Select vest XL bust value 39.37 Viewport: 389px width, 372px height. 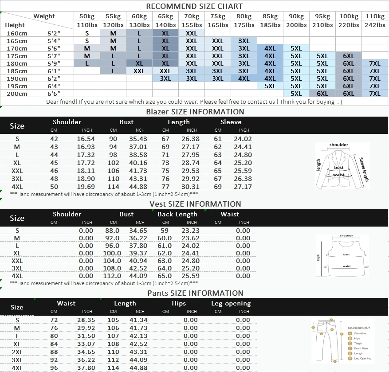tap(138, 253)
